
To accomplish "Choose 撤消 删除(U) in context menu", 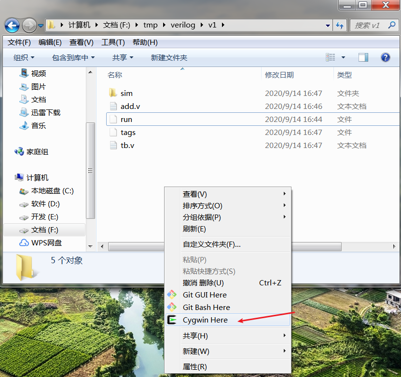I will coord(228,283).
